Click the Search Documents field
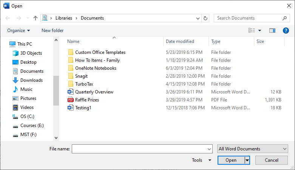This screenshot has width=295, height=170. pos(249,18)
